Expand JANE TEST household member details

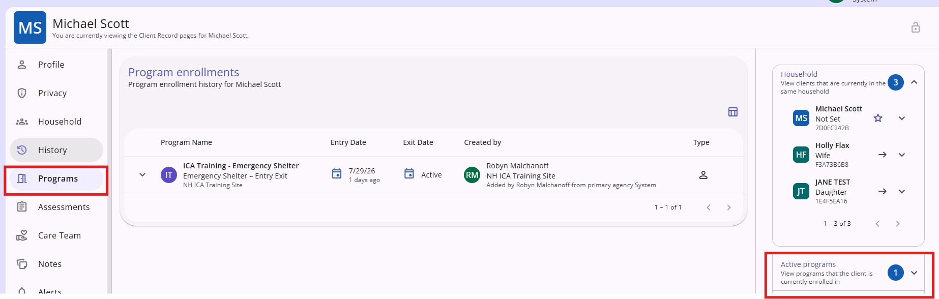(x=901, y=191)
